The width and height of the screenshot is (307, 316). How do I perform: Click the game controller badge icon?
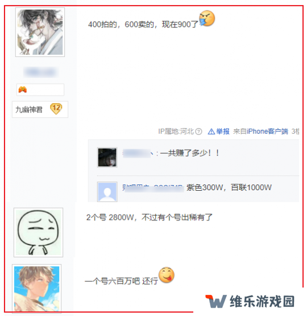point(23,89)
